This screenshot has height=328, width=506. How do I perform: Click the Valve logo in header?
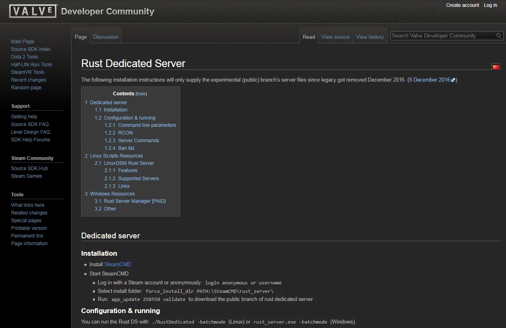point(33,11)
